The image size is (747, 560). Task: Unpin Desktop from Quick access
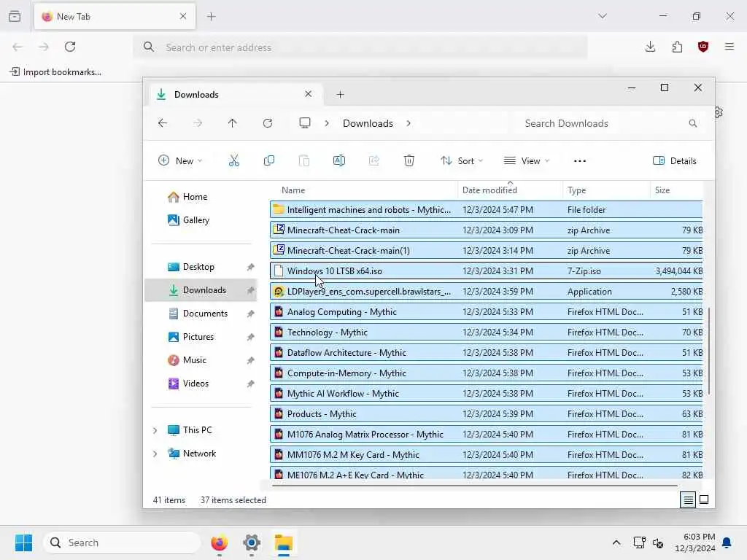point(251,267)
